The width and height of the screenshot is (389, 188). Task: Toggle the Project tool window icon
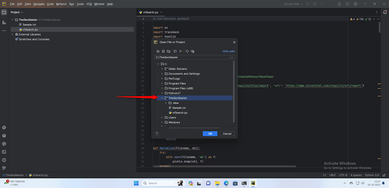pos(4,12)
